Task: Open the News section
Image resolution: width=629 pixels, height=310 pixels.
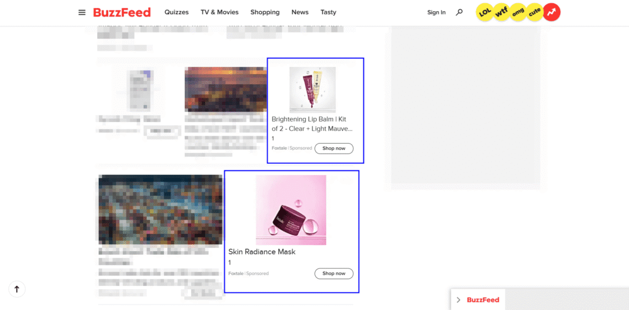Action: tap(300, 12)
